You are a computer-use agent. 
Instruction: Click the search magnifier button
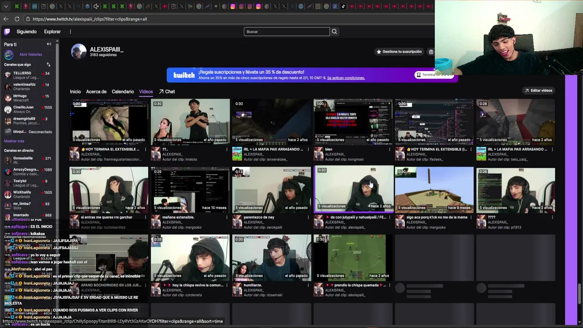point(334,31)
